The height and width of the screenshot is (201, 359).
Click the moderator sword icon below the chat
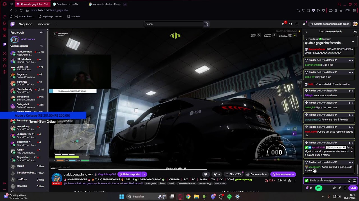(x=339, y=188)
